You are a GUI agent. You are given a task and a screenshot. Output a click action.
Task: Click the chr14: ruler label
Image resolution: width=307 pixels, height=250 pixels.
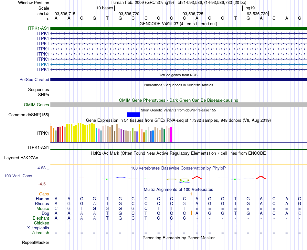[43, 14]
